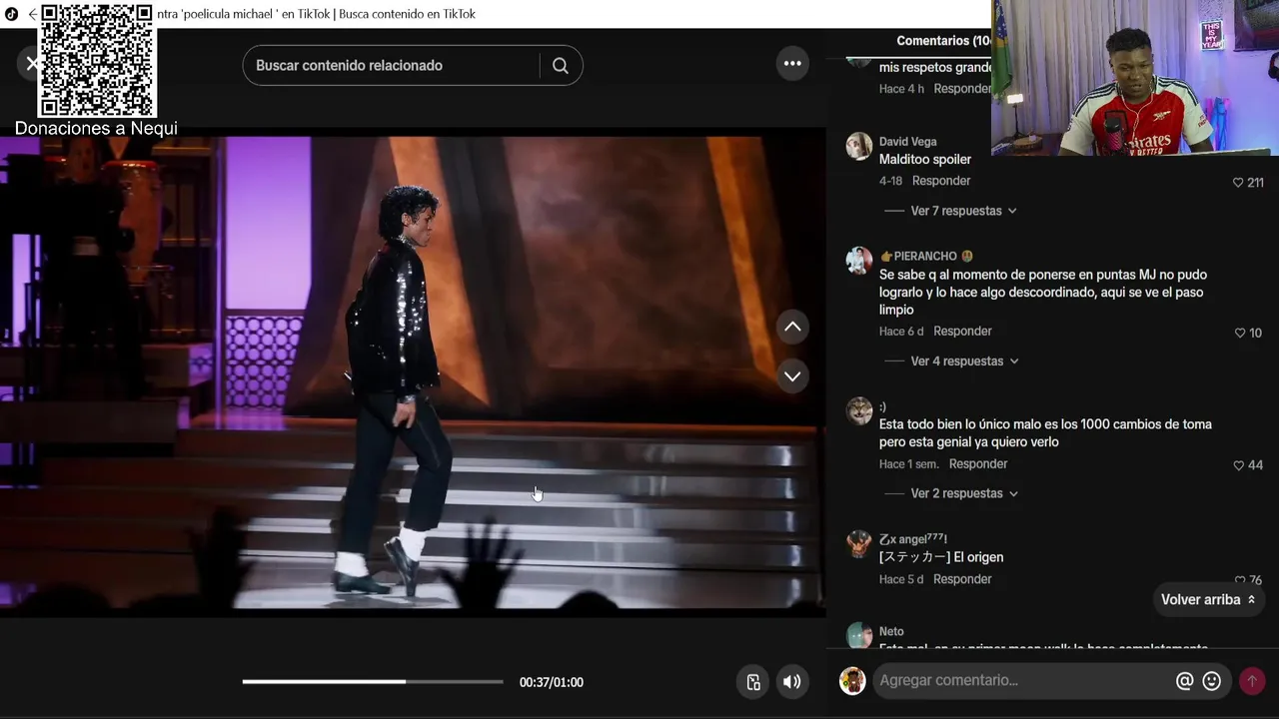The height and width of the screenshot is (719, 1279).
Task: Click the 'Volver arriba' button
Action: click(x=1208, y=600)
